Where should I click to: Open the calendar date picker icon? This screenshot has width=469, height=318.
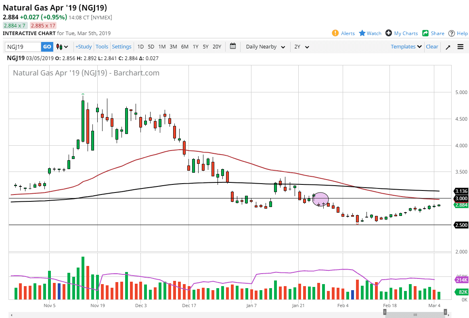(233, 46)
